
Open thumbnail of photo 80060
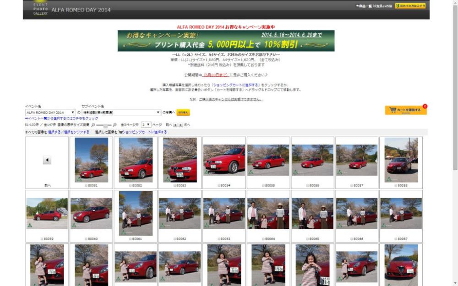pyautogui.click(x=92, y=213)
